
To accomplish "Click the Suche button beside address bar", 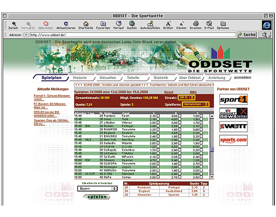I will (247, 35).
